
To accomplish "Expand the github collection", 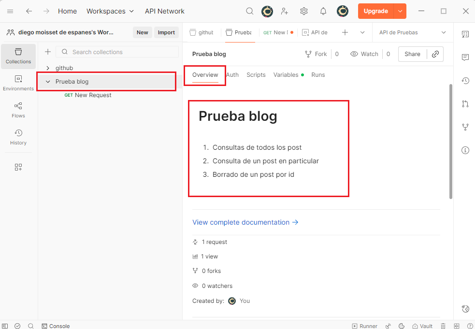I will [48, 68].
